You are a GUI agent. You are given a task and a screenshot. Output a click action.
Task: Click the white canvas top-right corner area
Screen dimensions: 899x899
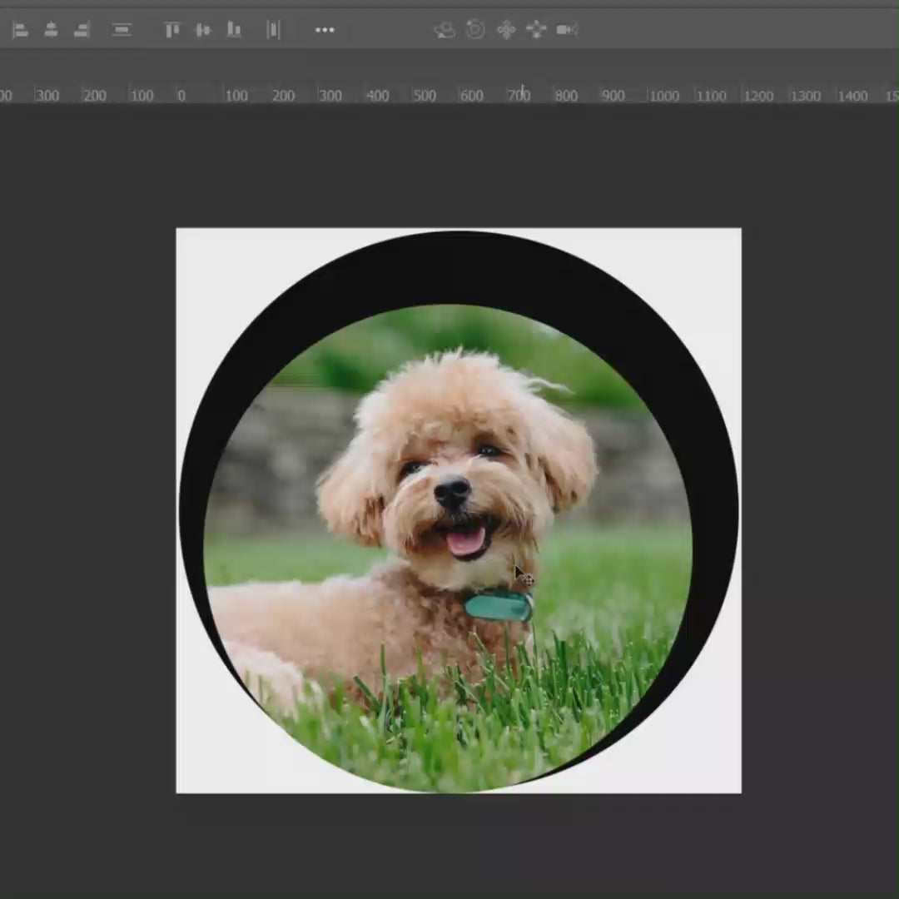click(x=712, y=254)
